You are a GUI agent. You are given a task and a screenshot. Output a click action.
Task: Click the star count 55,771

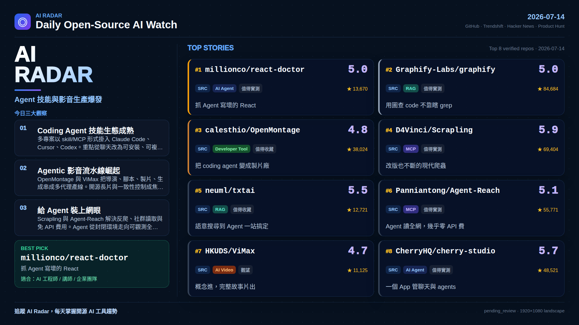pyautogui.click(x=548, y=210)
